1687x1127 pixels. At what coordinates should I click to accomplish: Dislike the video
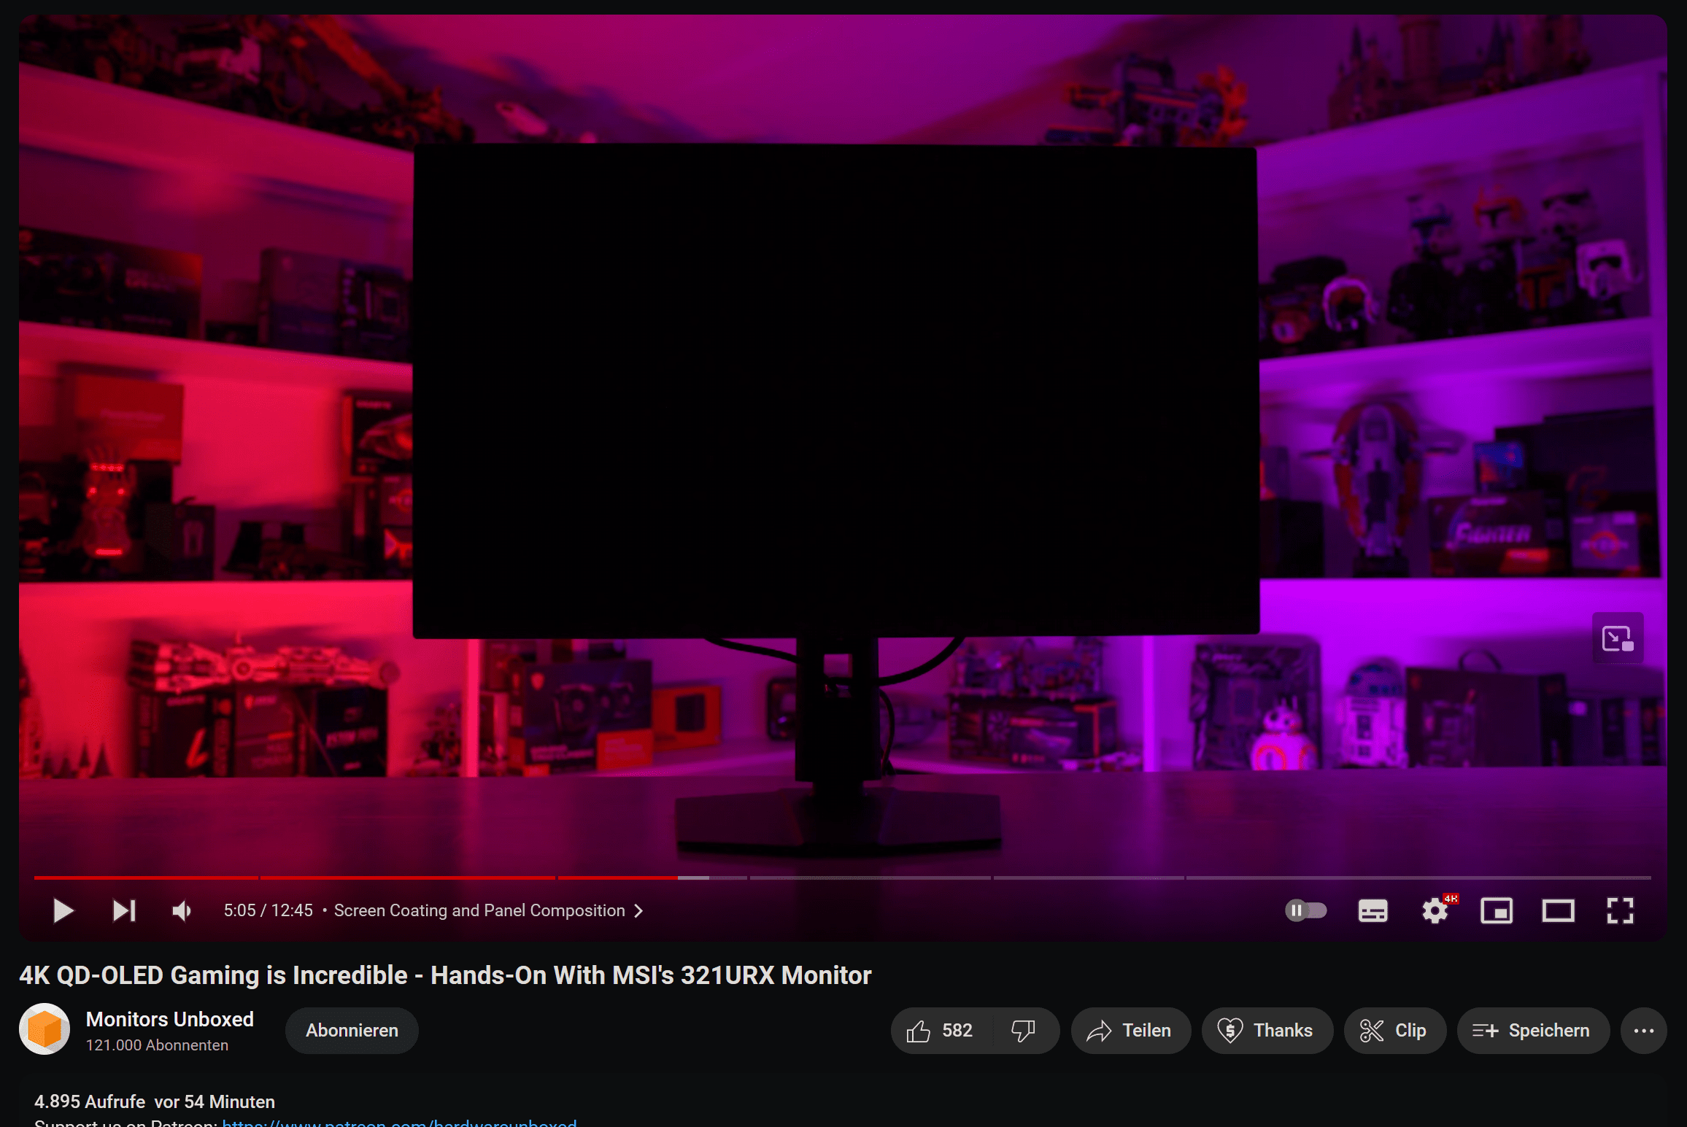pyautogui.click(x=1024, y=1031)
